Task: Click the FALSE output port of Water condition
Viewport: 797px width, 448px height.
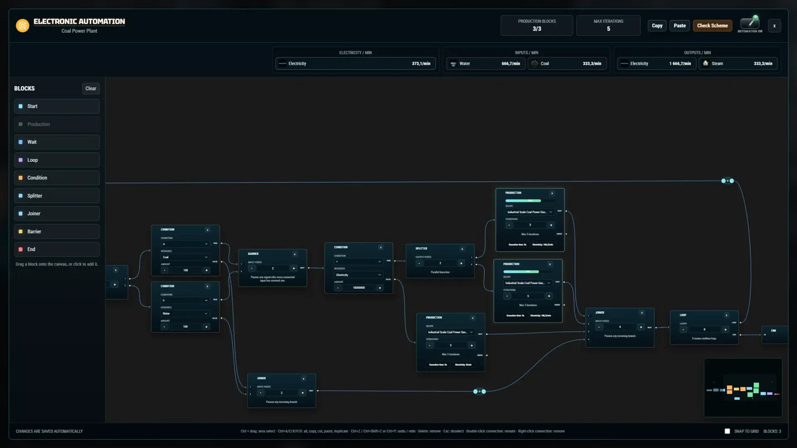Action: (x=222, y=318)
